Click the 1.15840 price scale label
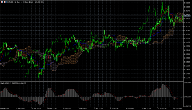The image size is (192, 110). coord(187,11)
